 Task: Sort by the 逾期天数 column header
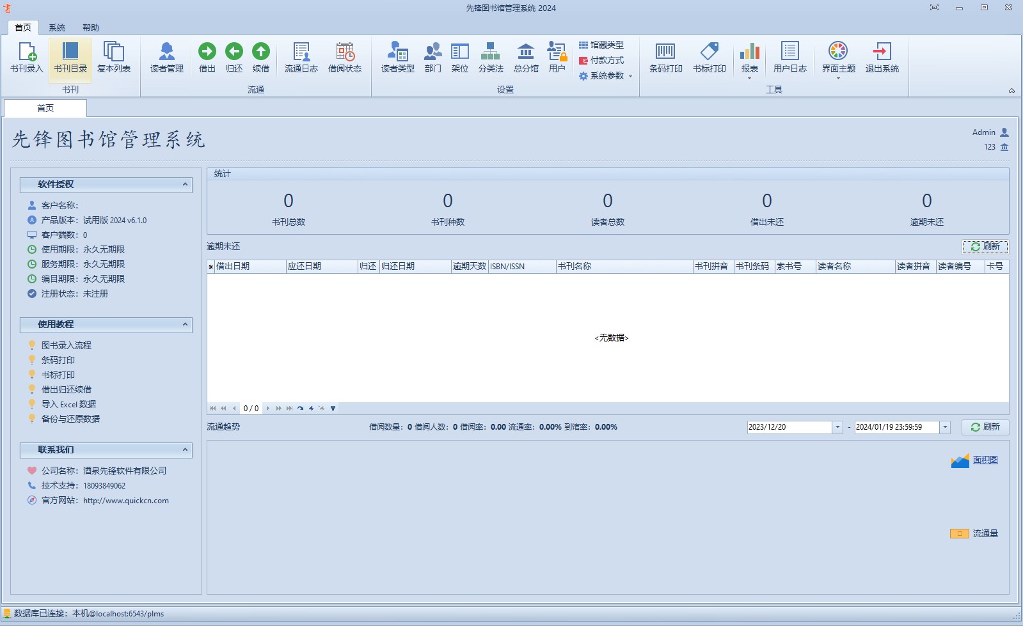(x=470, y=266)
